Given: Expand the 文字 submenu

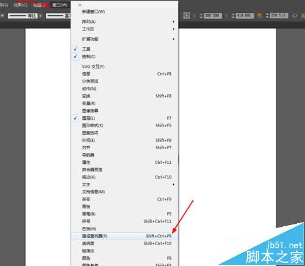Looking at the screenshot, I should coord(124,185).
